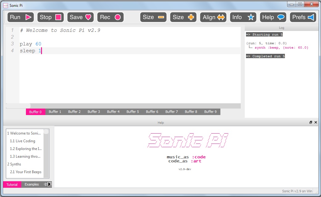Click the Run play button

21,17
